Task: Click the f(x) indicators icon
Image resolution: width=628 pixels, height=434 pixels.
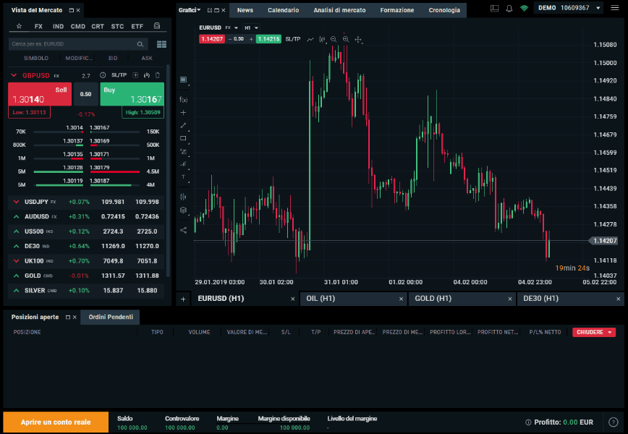Action: [183, 100]
